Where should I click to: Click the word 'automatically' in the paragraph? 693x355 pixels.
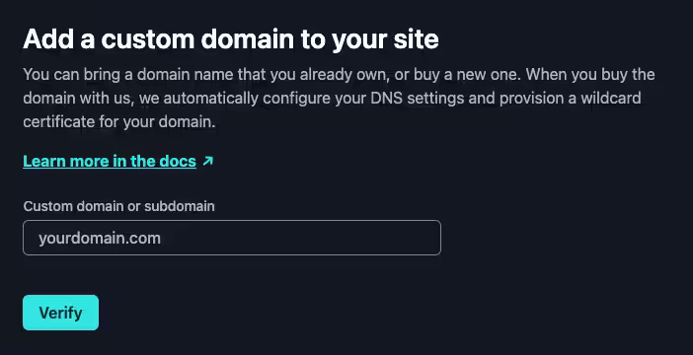[x=211, y=98]
